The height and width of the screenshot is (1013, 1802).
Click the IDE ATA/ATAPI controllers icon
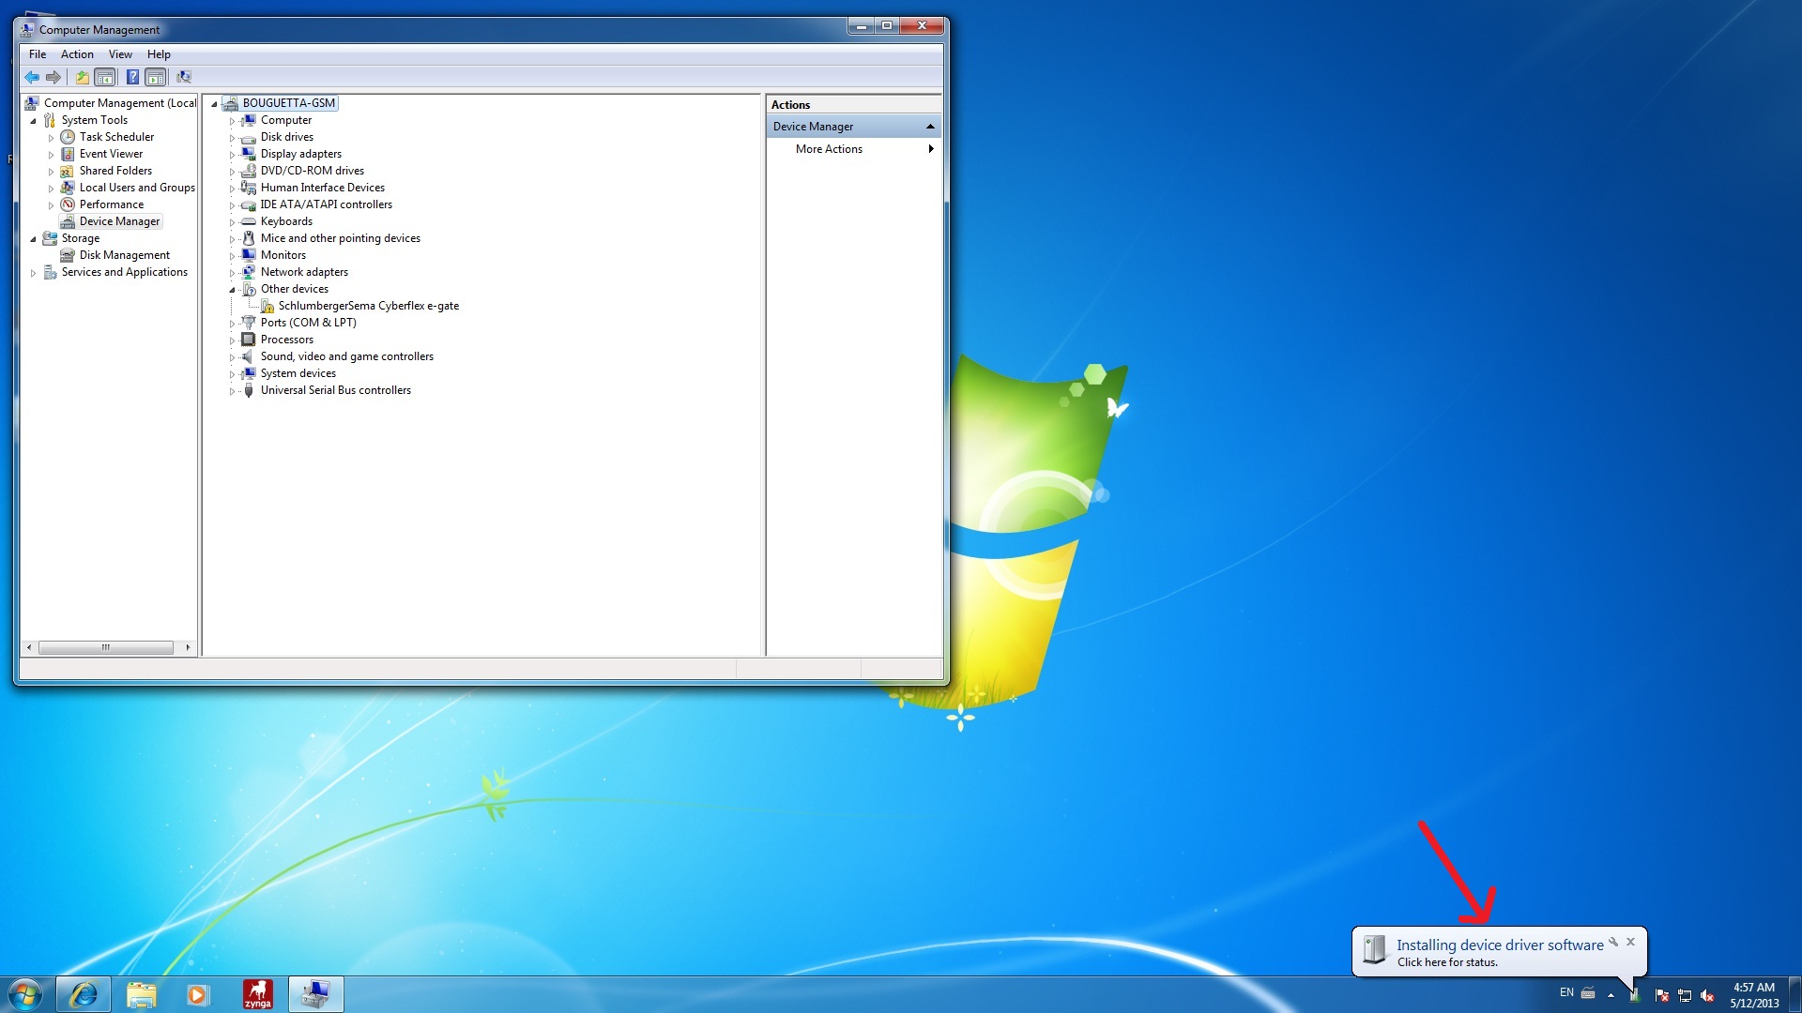249,204
